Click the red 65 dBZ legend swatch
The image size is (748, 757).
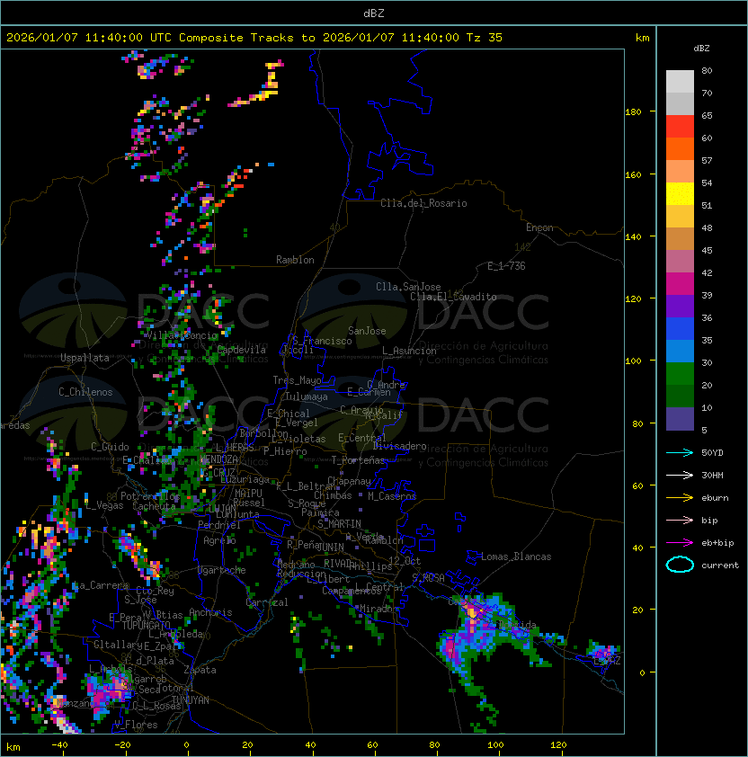point(680,126)
